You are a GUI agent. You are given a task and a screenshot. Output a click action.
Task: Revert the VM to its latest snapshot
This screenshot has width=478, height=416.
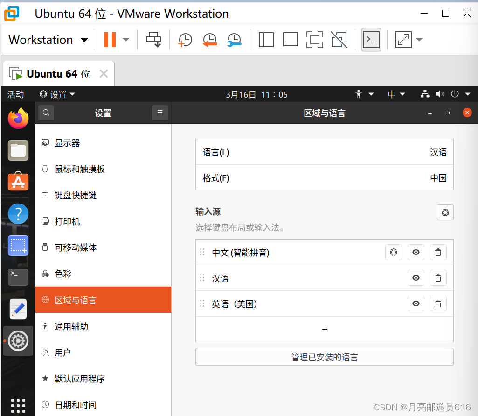(209, 40)
